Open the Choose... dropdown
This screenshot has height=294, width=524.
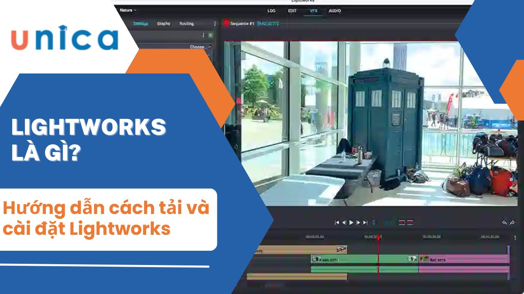pos(200,47)
